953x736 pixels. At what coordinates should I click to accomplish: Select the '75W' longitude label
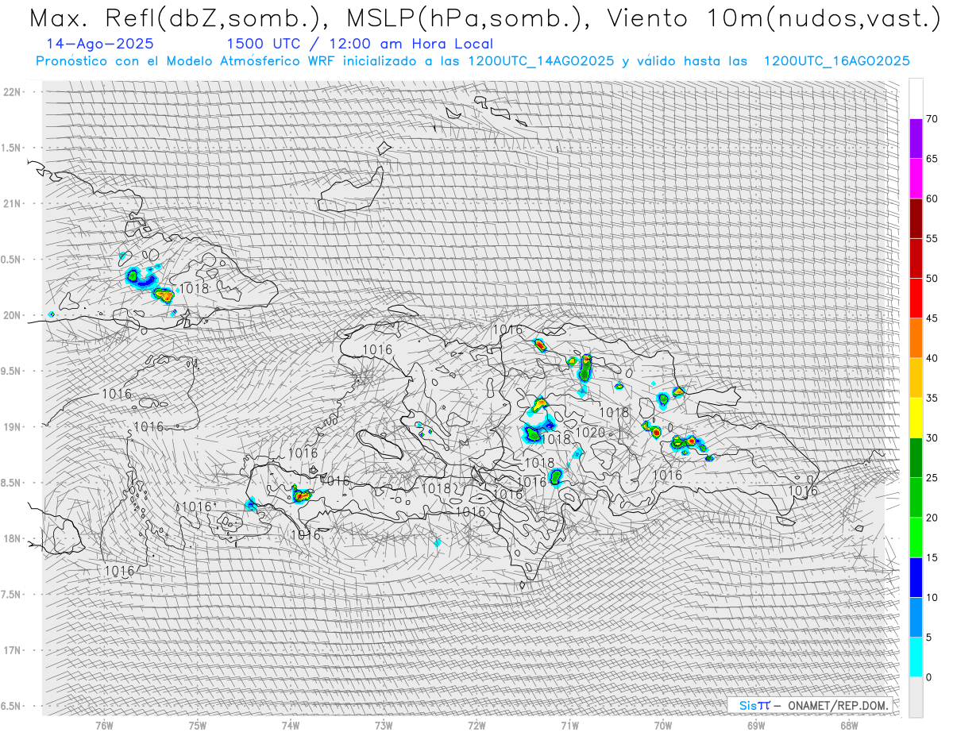click(x=198, y=726)
